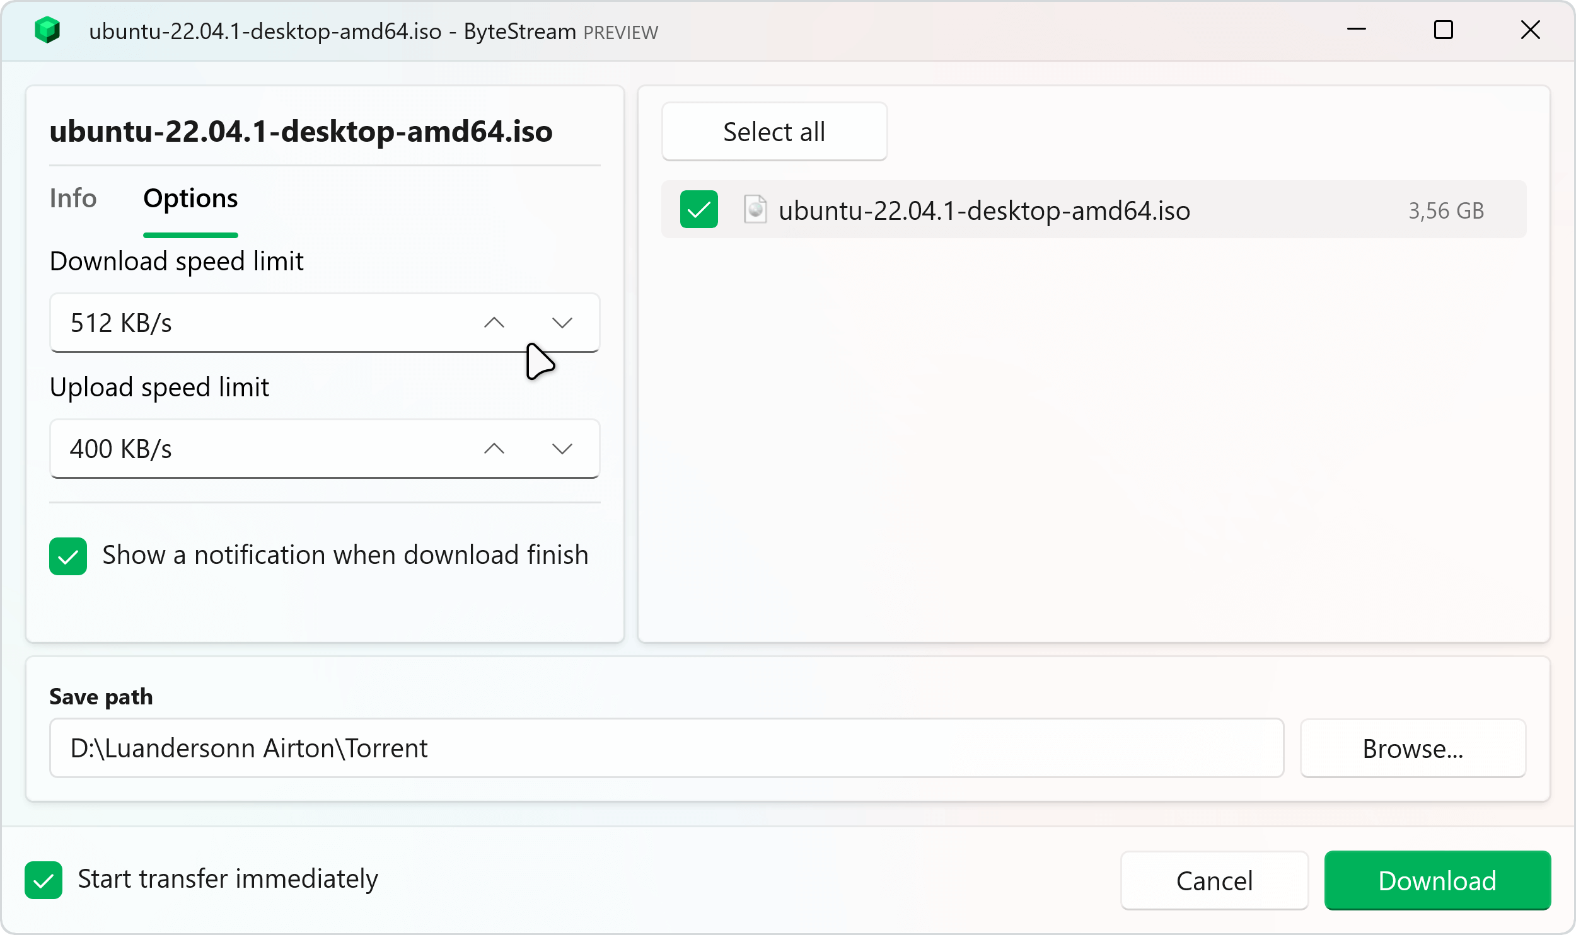Click the ByteStream app icon in the title bar
Image resolution: width=1576 pixels, height=935 pixels.
tap(47, 30)
